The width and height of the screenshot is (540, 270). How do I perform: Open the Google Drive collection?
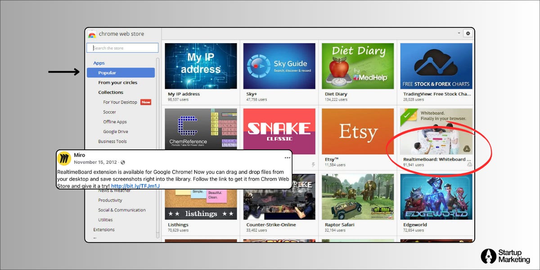coord(116,132)
